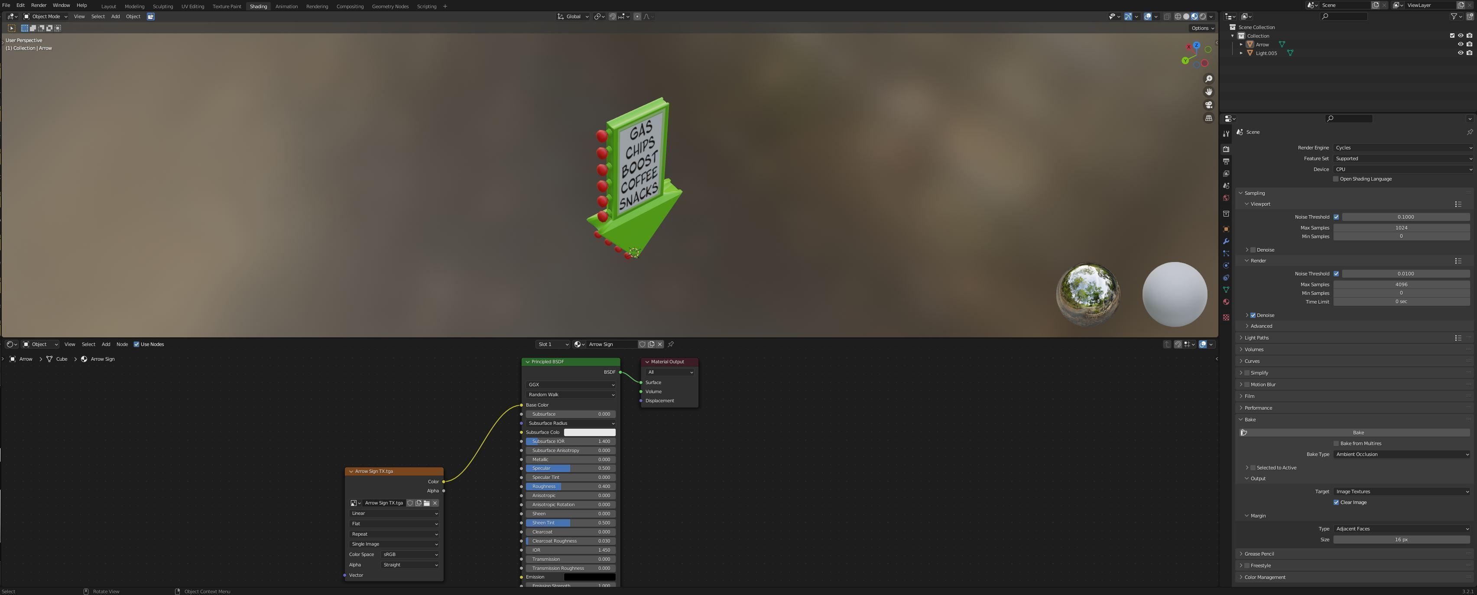Enable Open Shading Language checkbox
The height and width of the screenshot is (595, 1477).
pos(1335,179)
